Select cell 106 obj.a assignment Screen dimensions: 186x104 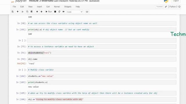click(102, 99)
